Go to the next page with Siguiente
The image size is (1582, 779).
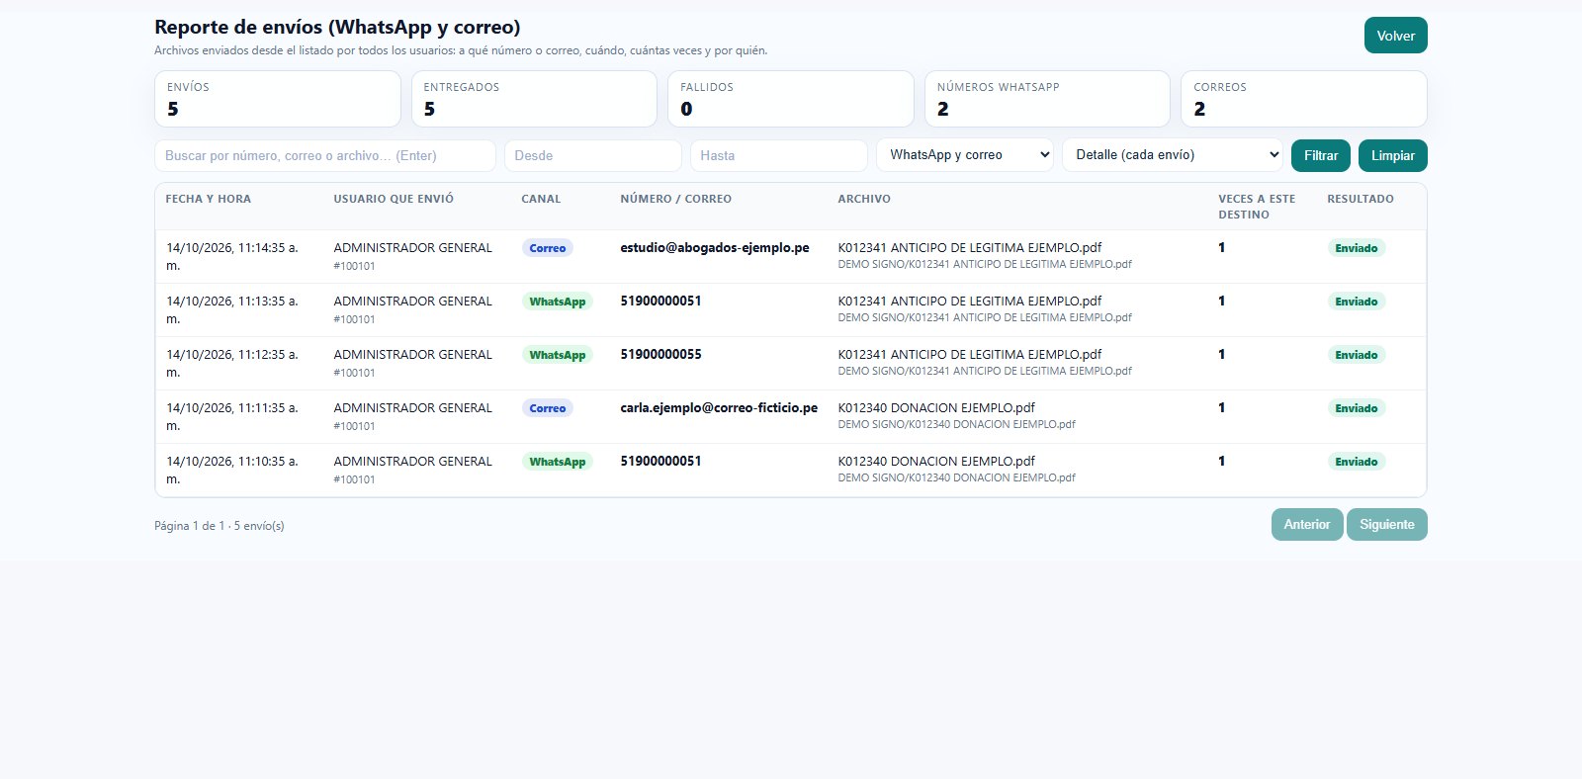coord(1387,524)
